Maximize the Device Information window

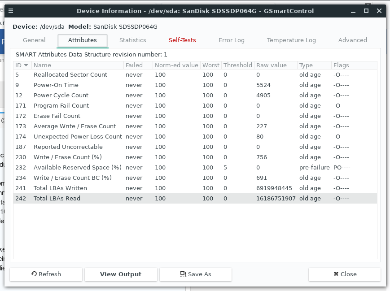coord(366,11)
